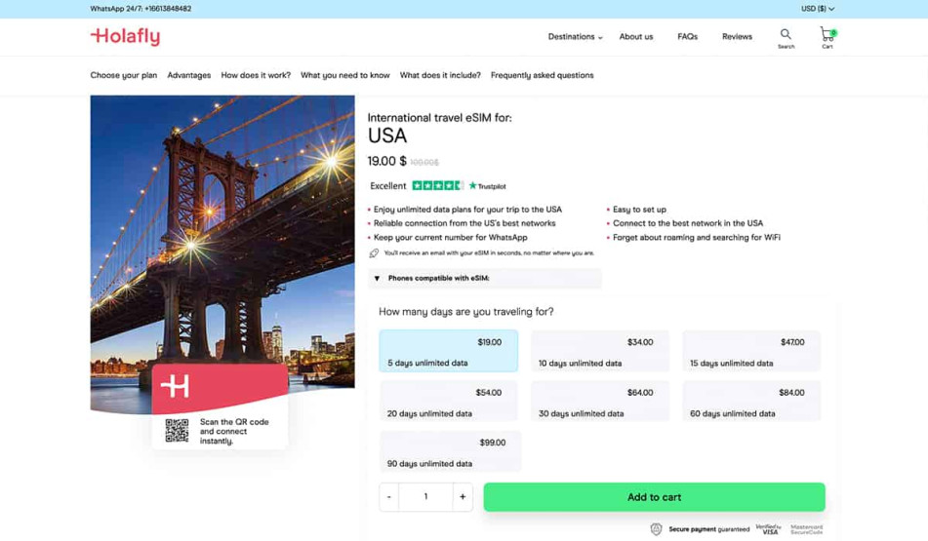Viewport: 928px width, 541px height.
Task: Open the Search icon
Action: (786, 36)
